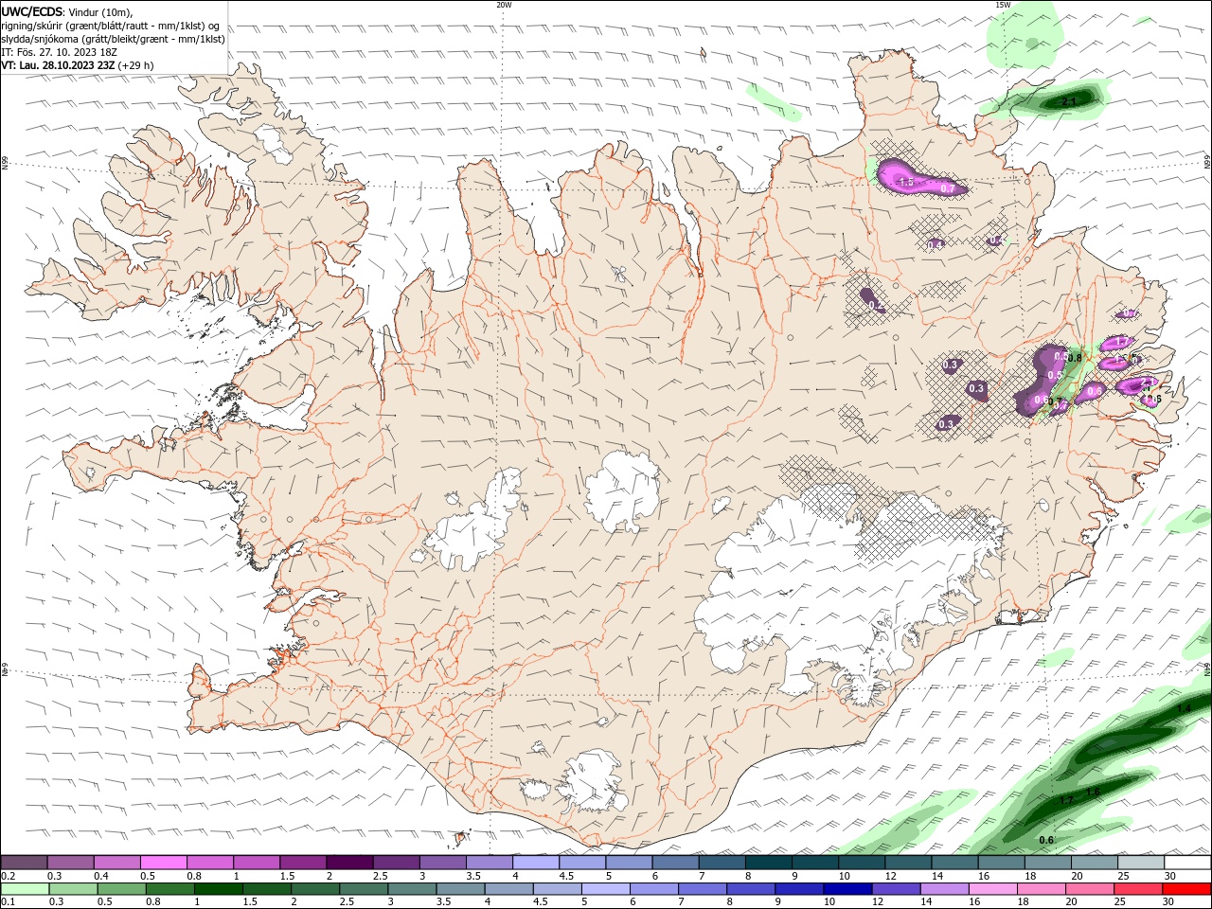The width and height of the screenshot is (1212, 909).
Task: Click the 1.4 value on the green southeast offshore band
Action: coord(1184,709)
